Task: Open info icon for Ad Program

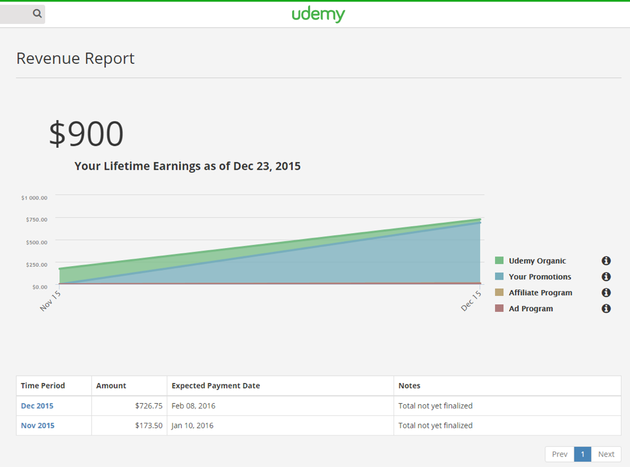Action: coord(606,309)
